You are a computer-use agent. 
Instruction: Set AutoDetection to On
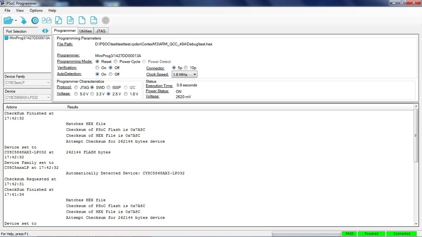click(97, 74)
